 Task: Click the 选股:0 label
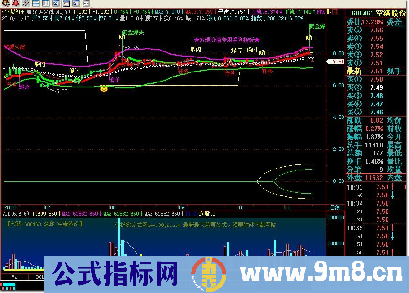[x=207, y=214]
